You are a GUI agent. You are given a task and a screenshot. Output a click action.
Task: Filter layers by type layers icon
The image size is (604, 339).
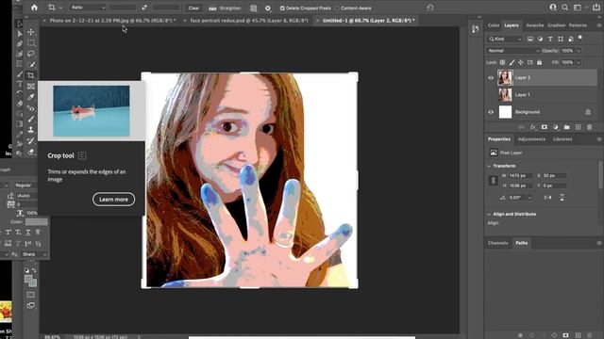(x=550, y=39)
